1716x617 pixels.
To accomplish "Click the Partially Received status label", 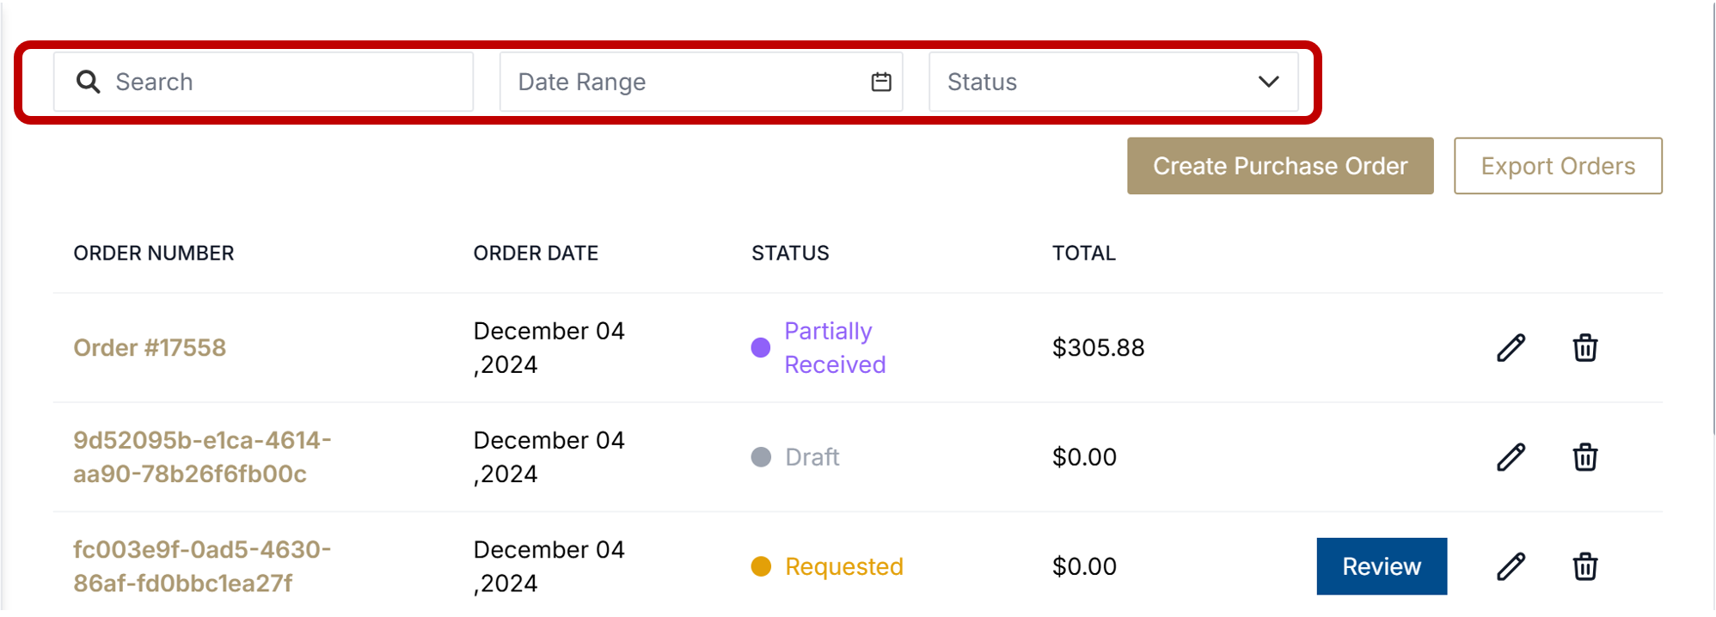I will pos(834,348).
